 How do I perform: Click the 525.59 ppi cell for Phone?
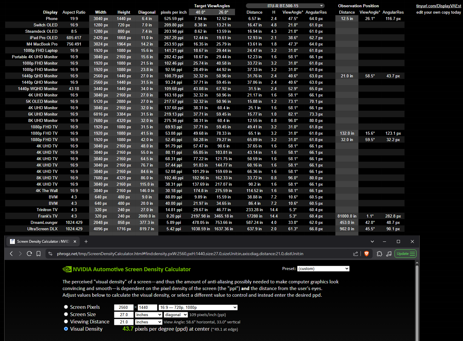174,19
